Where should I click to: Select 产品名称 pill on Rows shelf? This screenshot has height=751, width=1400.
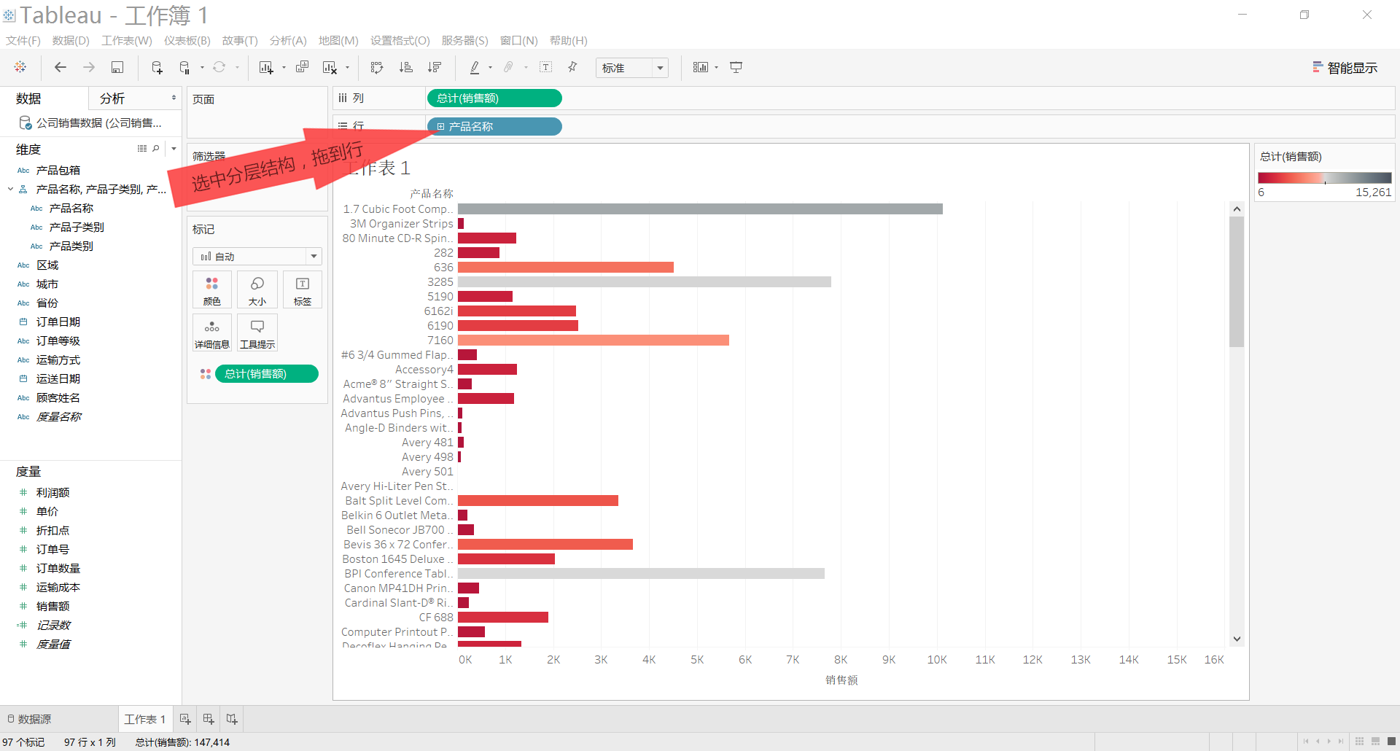coord(494,127)
